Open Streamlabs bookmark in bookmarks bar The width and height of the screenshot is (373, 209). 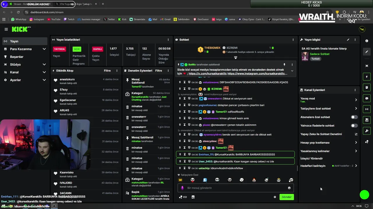[x=137, y=19]
